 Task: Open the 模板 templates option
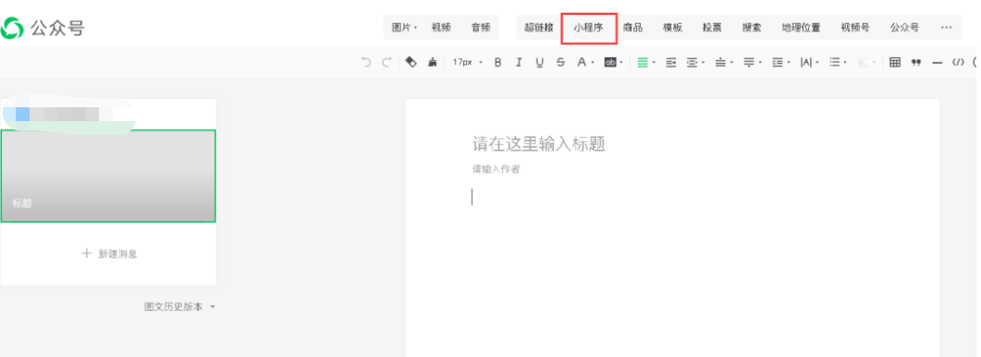coord(672,28)
